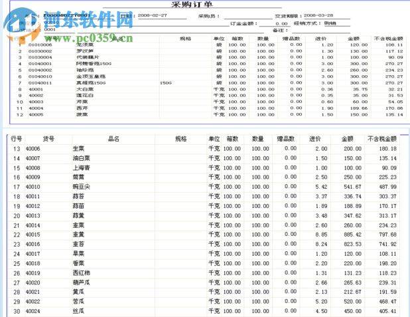The height and width of the screenshot is (317, 410).
Task: Select amount 541.67
Action: point(352,187)
